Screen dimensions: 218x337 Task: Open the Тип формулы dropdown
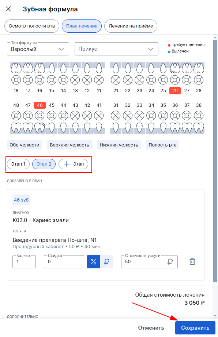click(38, 49)
